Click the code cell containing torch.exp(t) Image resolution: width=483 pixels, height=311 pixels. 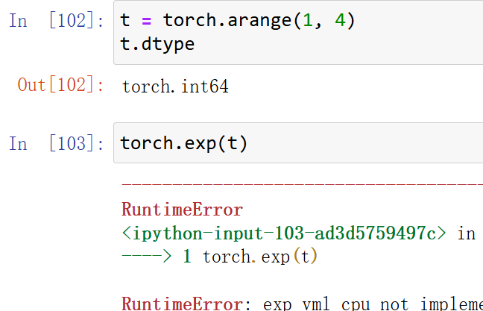(298, 142)
